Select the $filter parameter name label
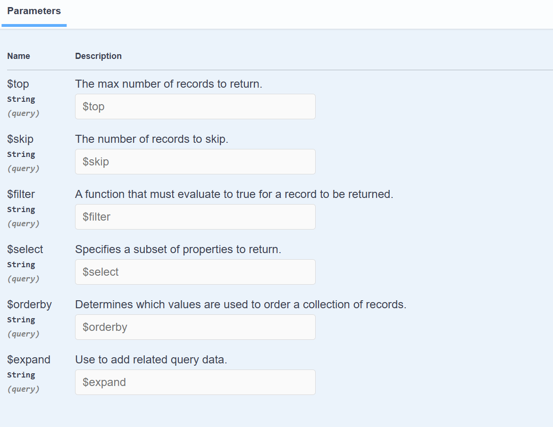This screenshot has width=553, height=427. pyautogui.click(x=21, y=194)
